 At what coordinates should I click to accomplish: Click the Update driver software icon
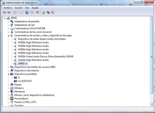pos(44,13)
